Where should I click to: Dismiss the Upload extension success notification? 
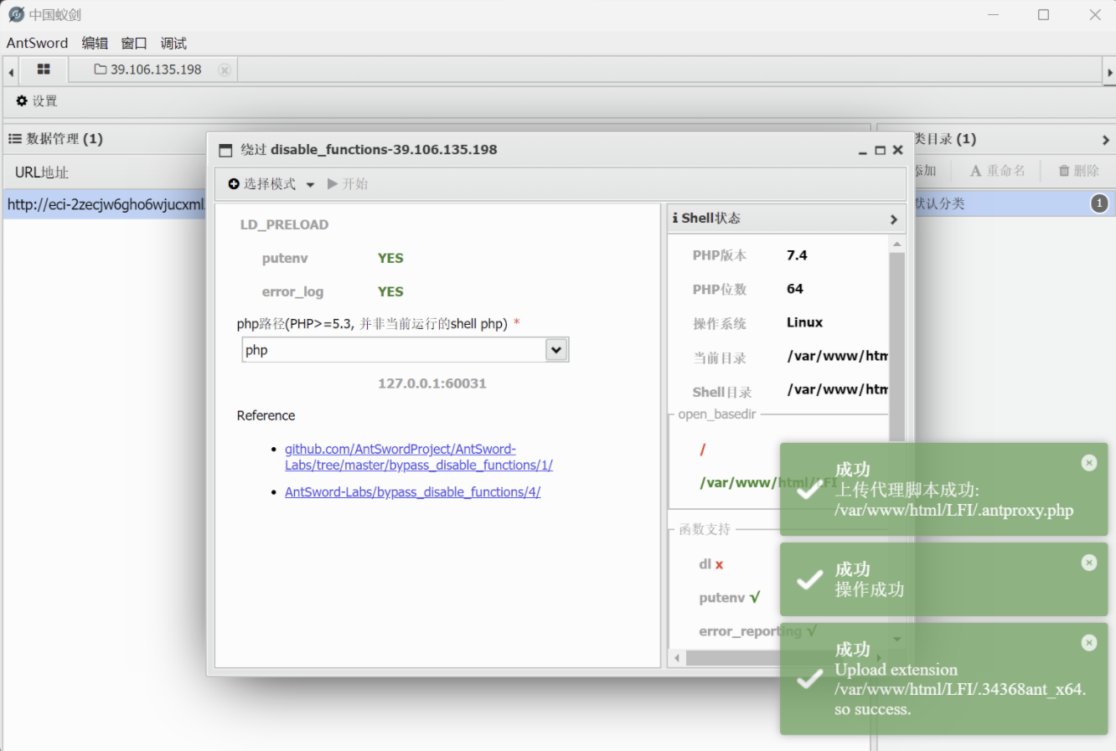(x=1088, y=642)
